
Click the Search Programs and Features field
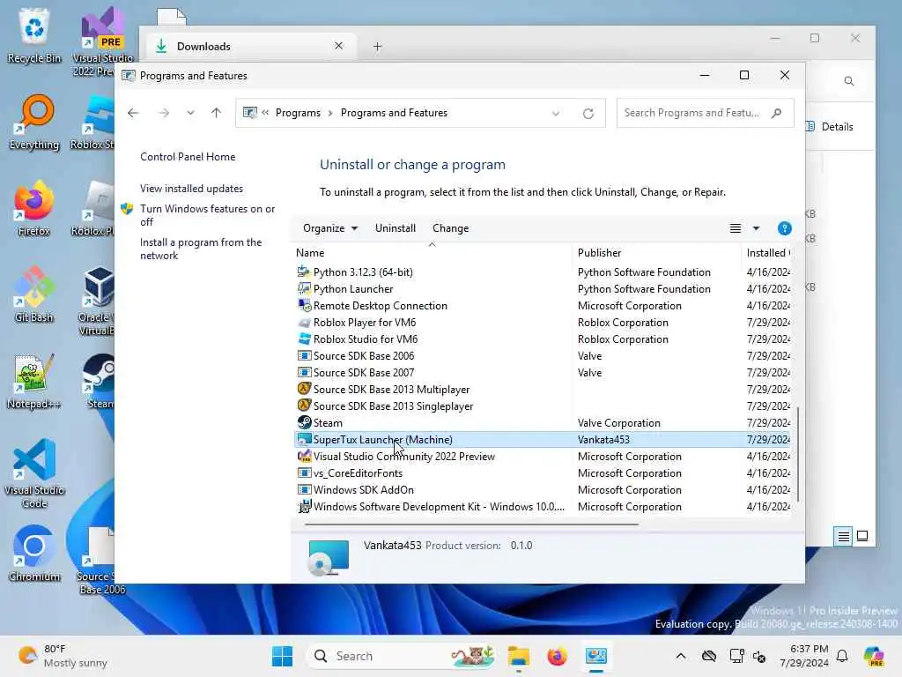pos(705,113)
